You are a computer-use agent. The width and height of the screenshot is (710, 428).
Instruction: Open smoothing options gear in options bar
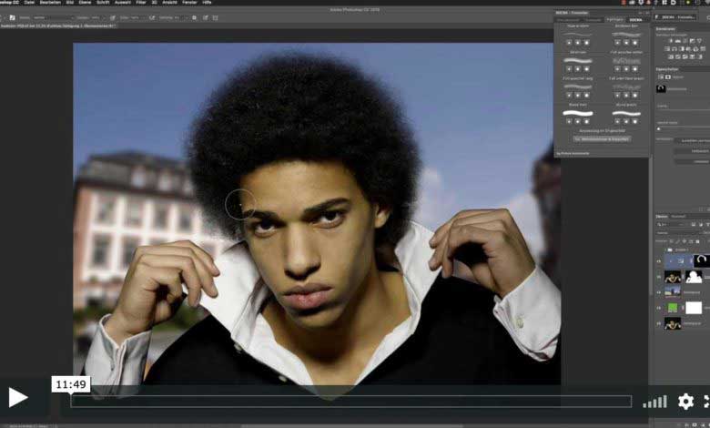[194, 17]
